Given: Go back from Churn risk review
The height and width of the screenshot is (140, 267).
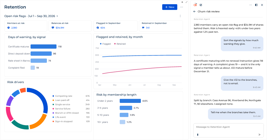Looking at the screenshot, I should pos(195,12).
